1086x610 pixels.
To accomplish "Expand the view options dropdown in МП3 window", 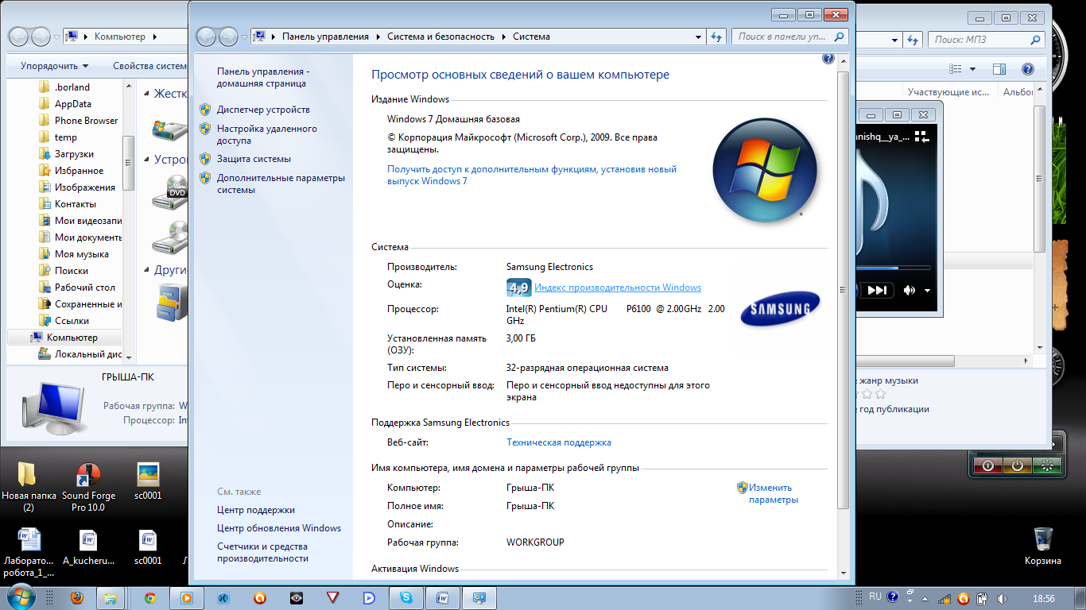I will coord(972,69).
